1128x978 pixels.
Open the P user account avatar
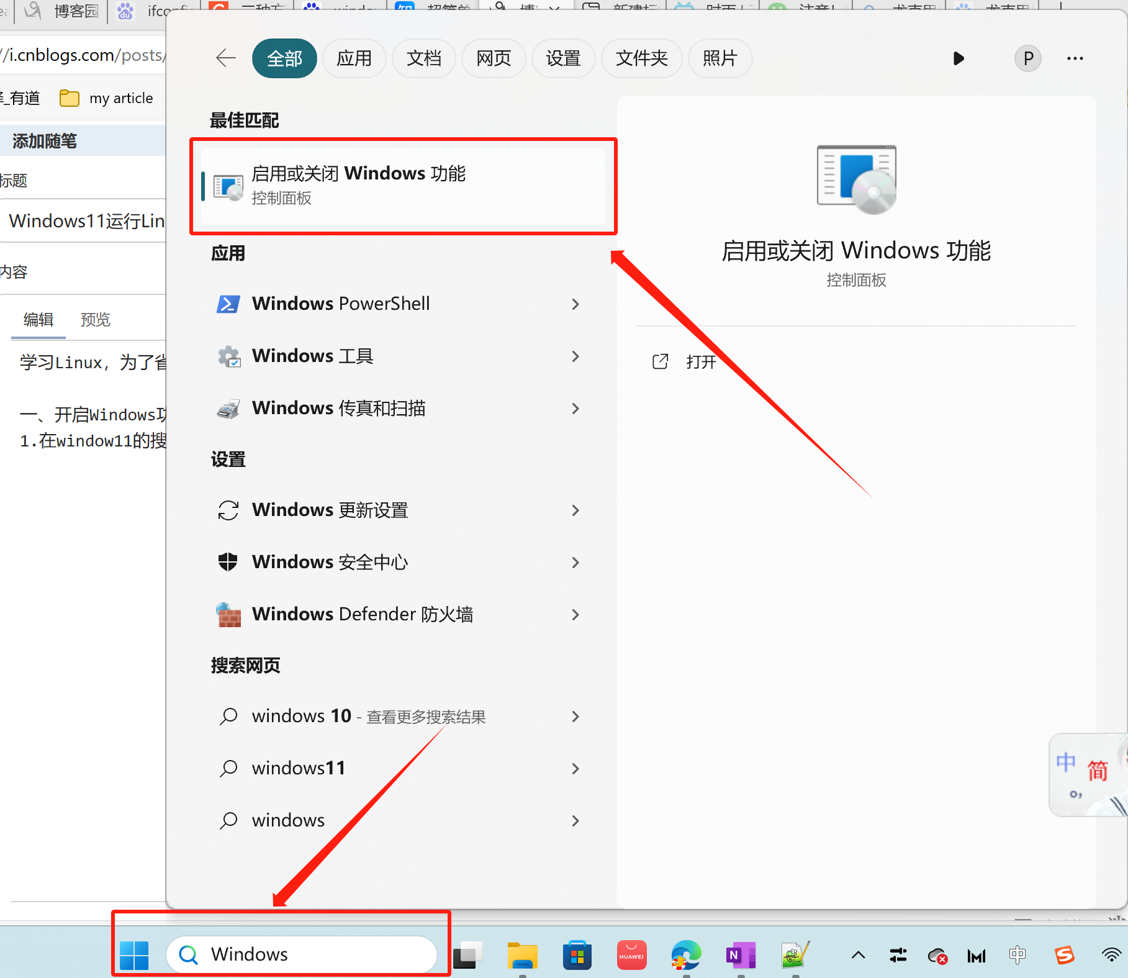(1028, 58)
